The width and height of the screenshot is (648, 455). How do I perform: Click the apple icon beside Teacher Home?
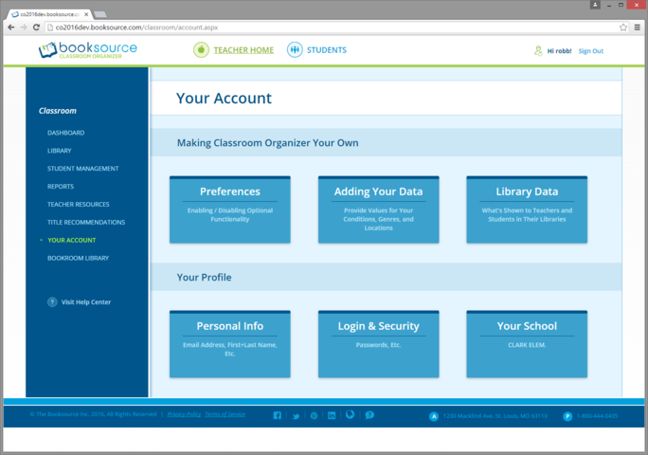(201, 50)
